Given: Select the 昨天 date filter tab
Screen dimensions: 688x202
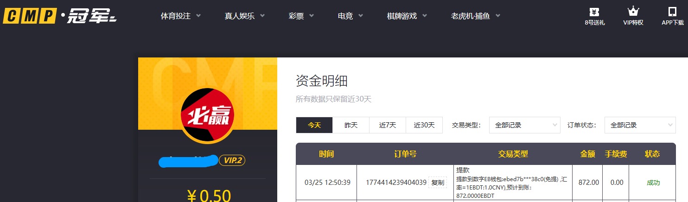Looking at the screenshot, I should coord(351,125).
